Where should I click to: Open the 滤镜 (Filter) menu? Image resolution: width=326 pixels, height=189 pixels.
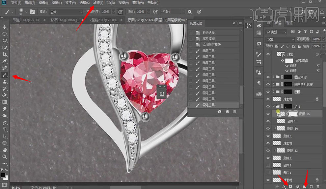click(x=98, y=3)
